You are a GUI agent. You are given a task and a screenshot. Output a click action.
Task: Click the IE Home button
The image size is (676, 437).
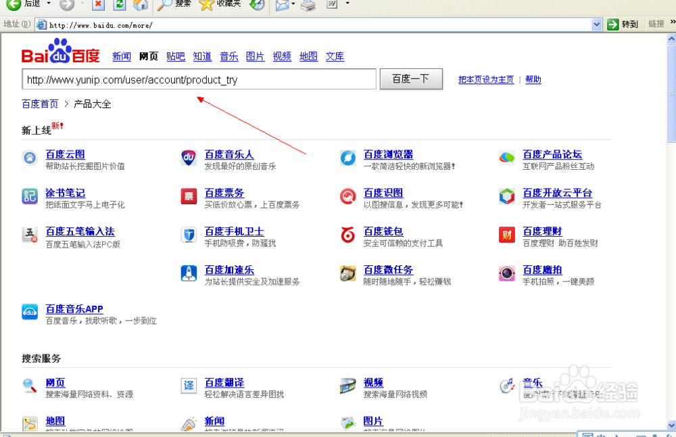click(x=141, y=4)
